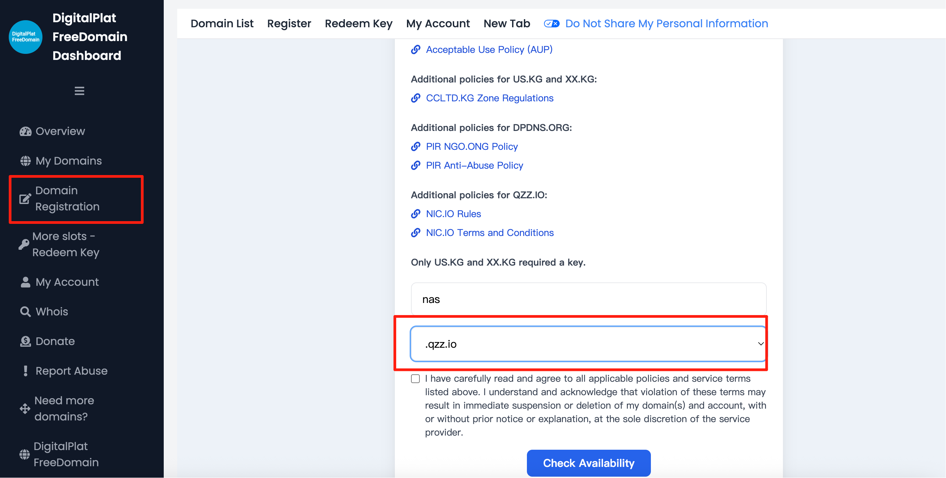Click the DigitalPlat FreeDomain round logo
This screenshot has height=478, width=946.
[25, 37]
